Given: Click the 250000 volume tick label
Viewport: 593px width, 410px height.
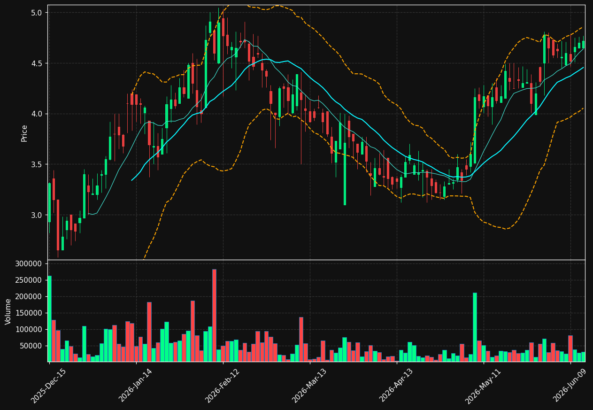Looking at the screenshot, I should click(x=29, y=280).
